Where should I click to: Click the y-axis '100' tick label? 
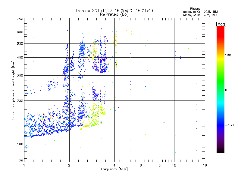coord(20,144)
